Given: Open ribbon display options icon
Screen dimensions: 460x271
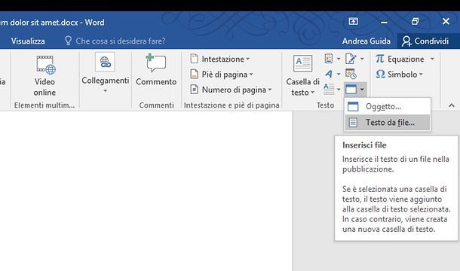Looking at the screenshot, I should point(353,21).
